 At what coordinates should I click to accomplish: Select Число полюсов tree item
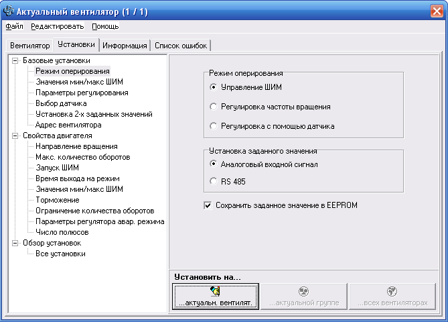(62, 232)
